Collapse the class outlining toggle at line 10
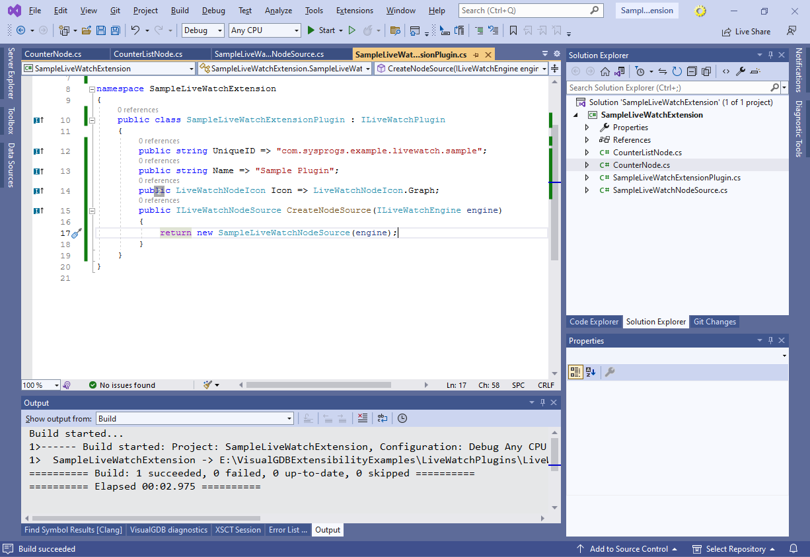 92,120
